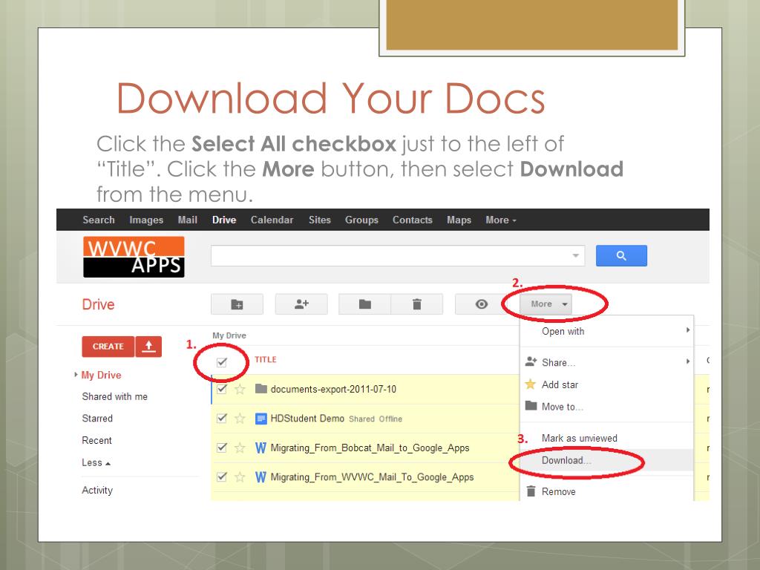
Task: Open the More menu in the top black bar
Action: click(x=501, y=220)
